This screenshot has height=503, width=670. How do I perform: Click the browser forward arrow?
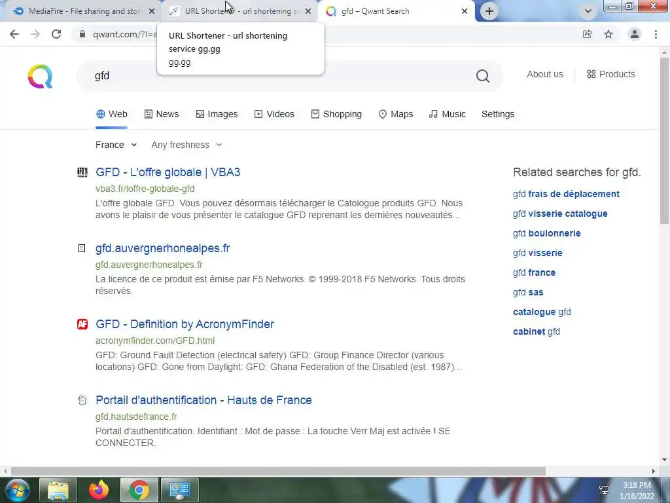35,34
